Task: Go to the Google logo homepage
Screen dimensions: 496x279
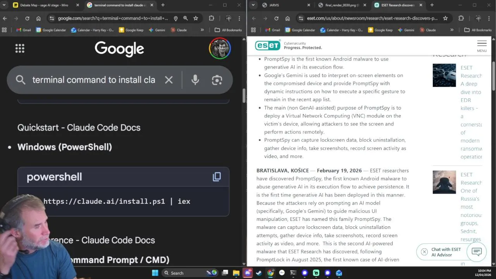Action: click(119, 48)
